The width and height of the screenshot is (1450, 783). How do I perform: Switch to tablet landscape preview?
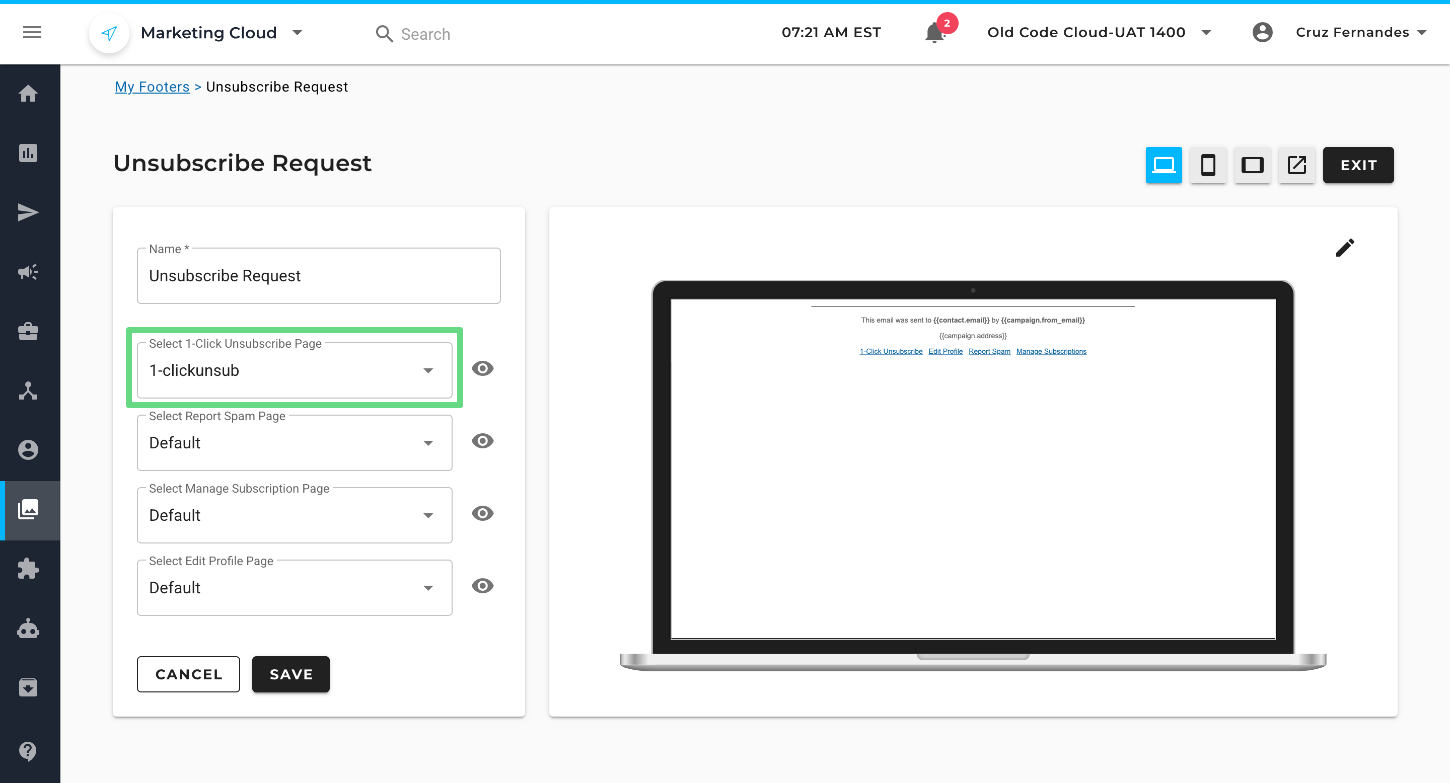click(x=1252, y=165)
